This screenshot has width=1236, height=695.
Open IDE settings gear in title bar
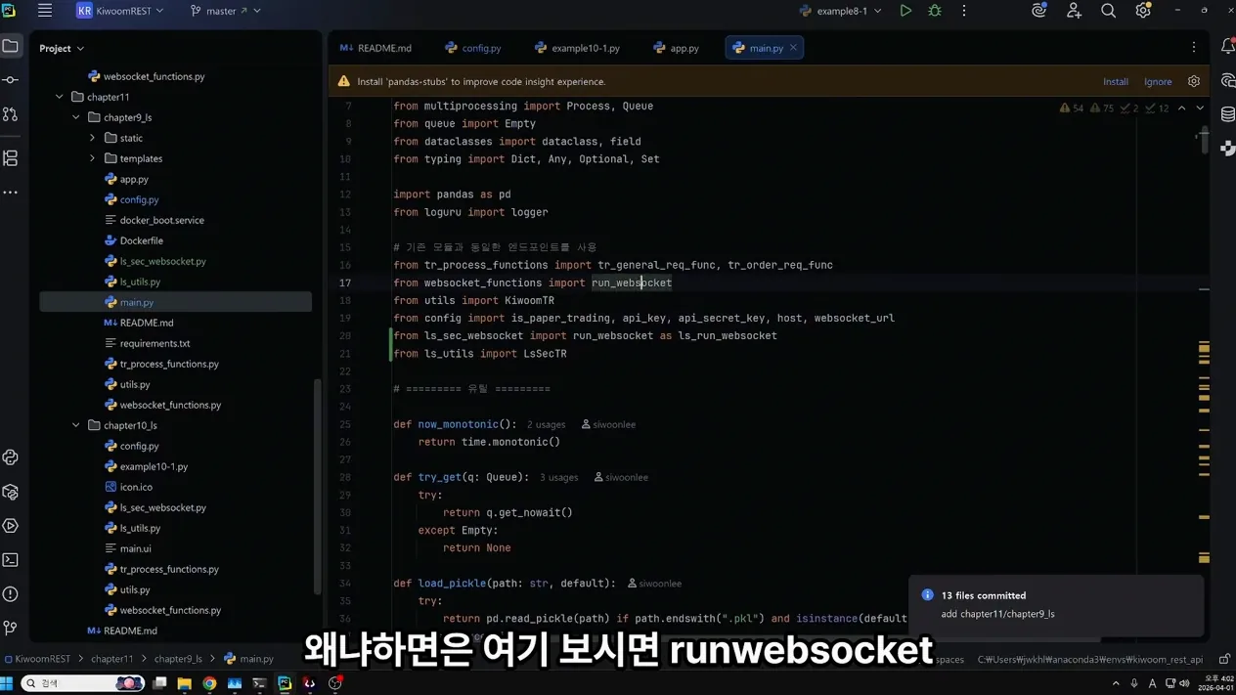click(1143, 11)
